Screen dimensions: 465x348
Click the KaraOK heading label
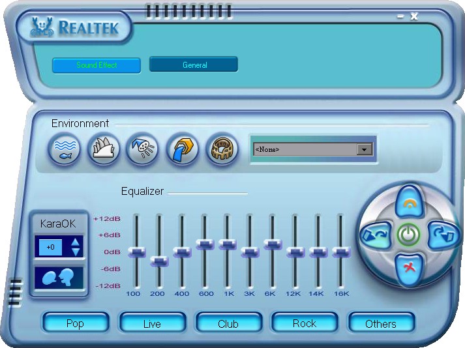tap(58, 224)
